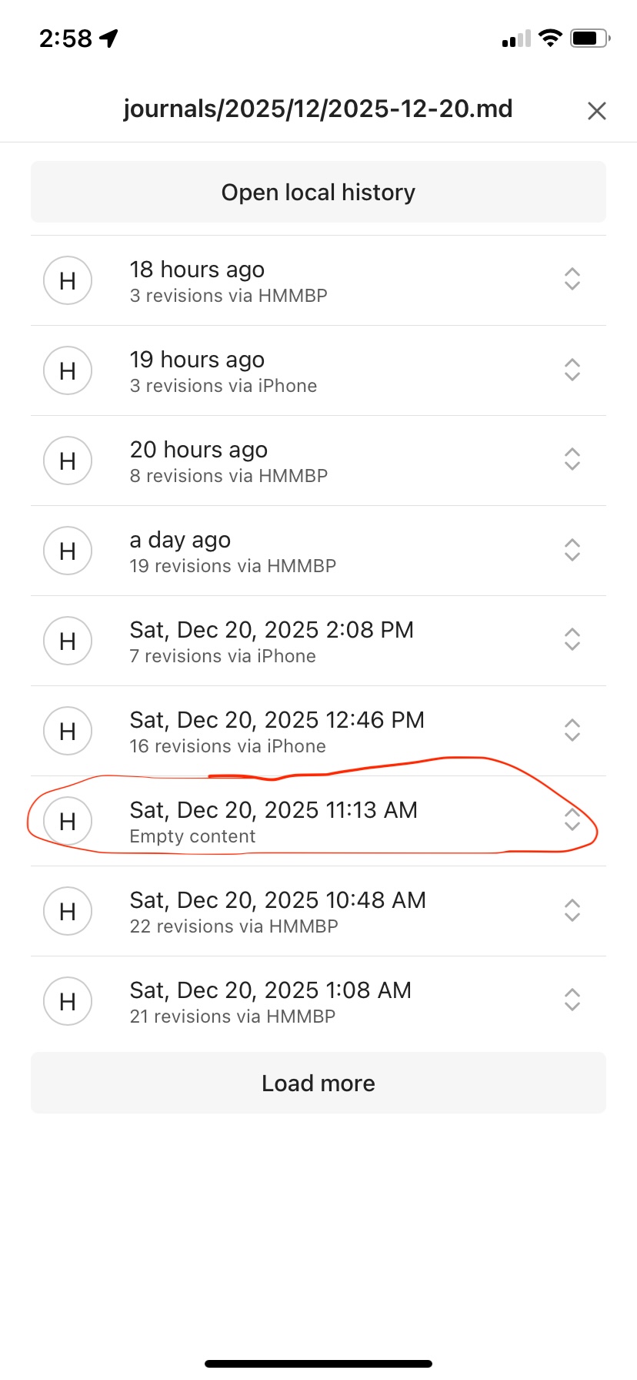
Task: Select the 10:48 AM version with 22 revisions
Action: click(x=277, y=911)
